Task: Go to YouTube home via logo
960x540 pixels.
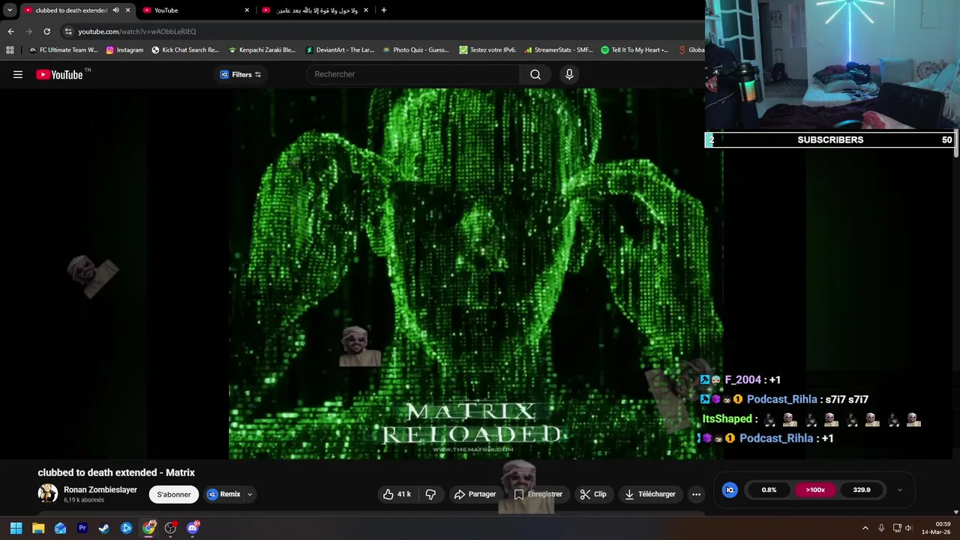Action: (x=59, y=74)
